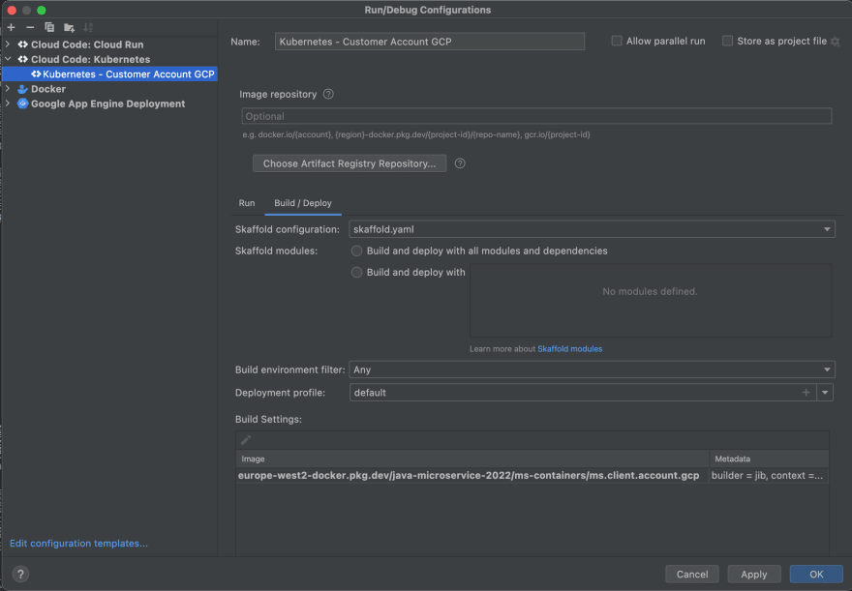Viewport: 852px width, 591px height.
Task: Click the Cancel button
Action: (x=691, y=575)
